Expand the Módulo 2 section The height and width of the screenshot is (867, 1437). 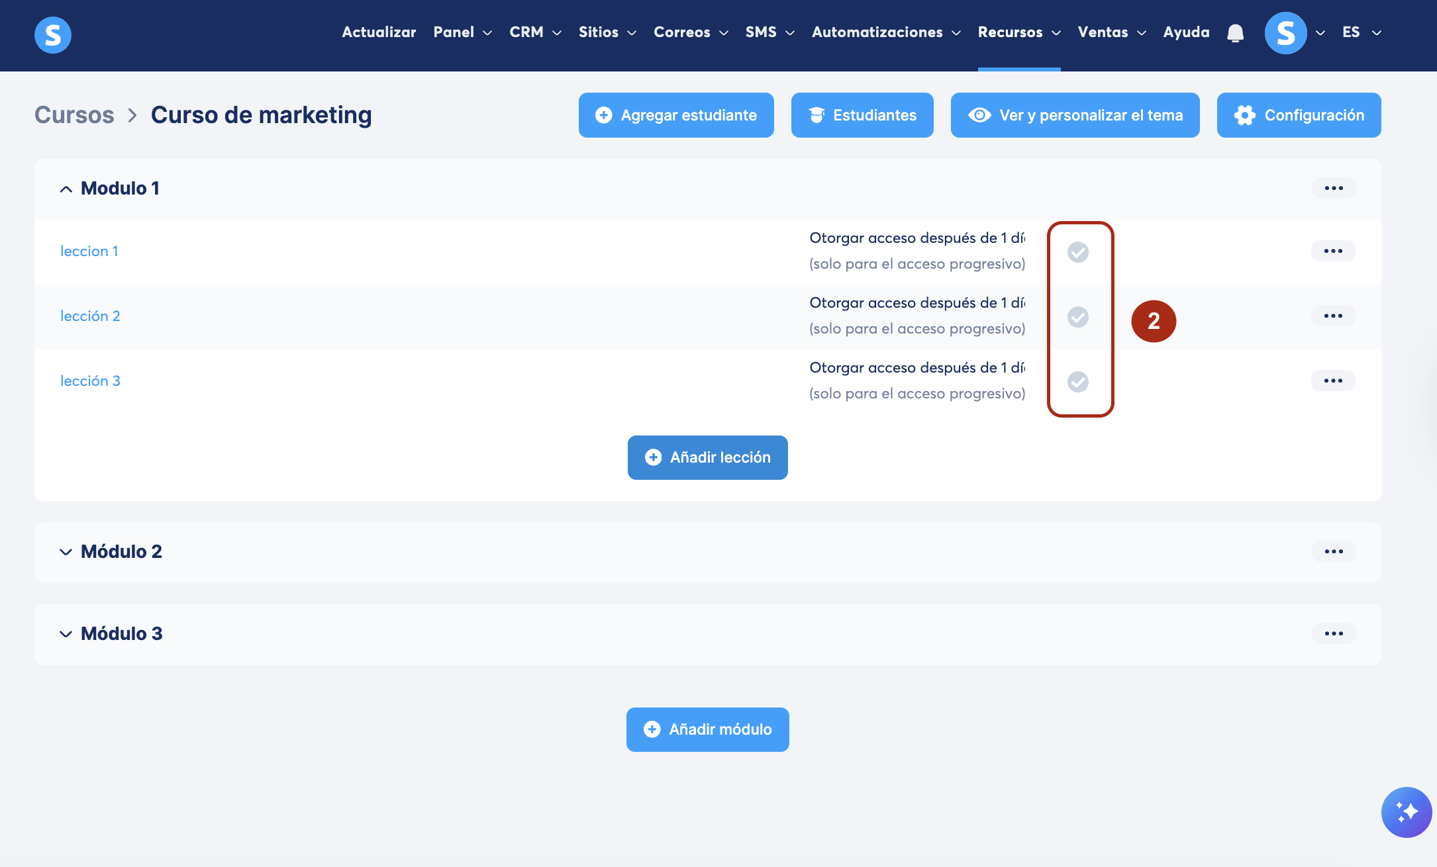pos(66,552)
